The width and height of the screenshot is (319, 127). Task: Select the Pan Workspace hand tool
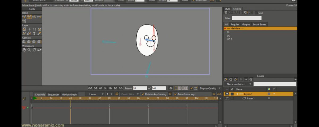click(24, 50)
